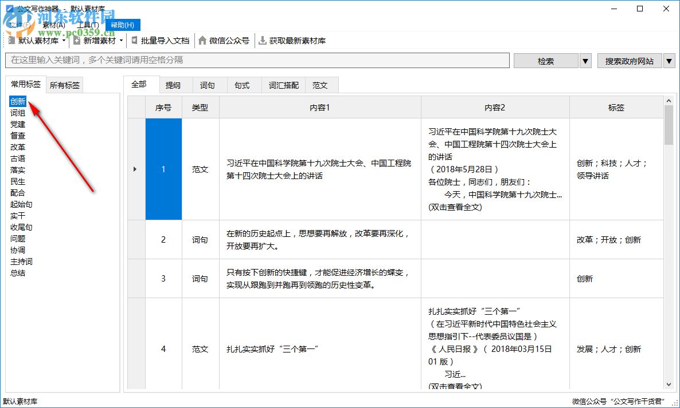This screenshot has height=408, width=680.
Task: Click the 类型 column header
Action: pos(200,108)
